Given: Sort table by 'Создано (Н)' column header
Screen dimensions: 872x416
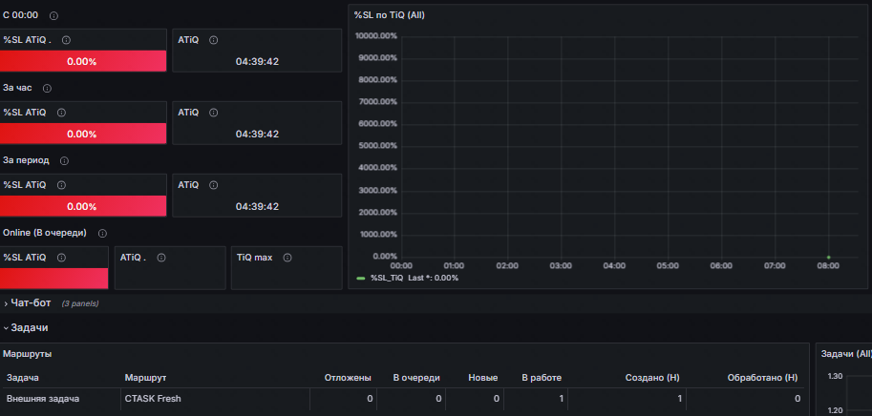Looking at the screenshot, I should point(652,378).
